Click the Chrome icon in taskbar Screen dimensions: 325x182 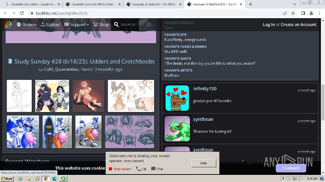pos(46,179)
